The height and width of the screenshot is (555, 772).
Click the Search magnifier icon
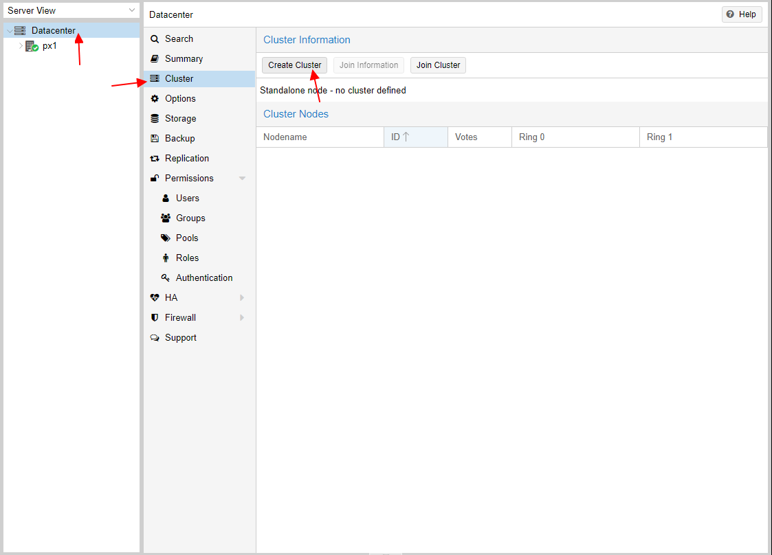tap(155, 39)
